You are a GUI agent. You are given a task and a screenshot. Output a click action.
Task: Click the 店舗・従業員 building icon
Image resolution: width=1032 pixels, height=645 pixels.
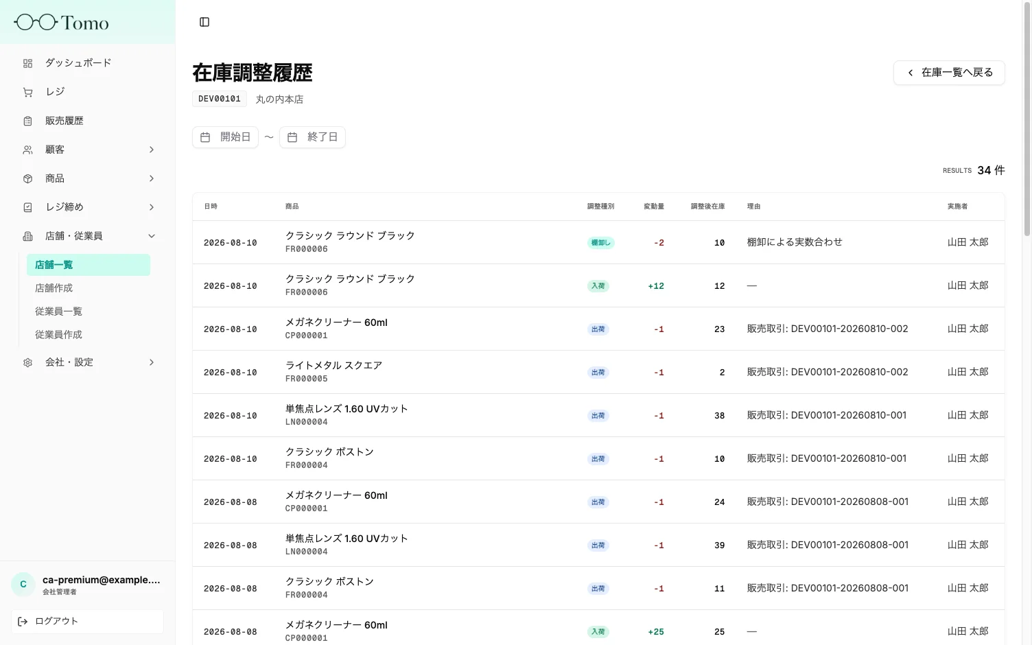27,236
